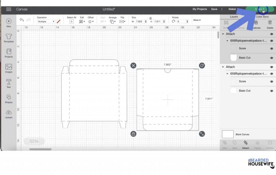
Task: Toggle visibility of the second Attach group
Action: (271, 67)
